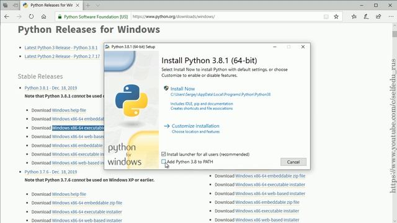This screenshot has width=397, height=223.
Task: Click the shield icon beside Install Now
Action: click(166, 88)
